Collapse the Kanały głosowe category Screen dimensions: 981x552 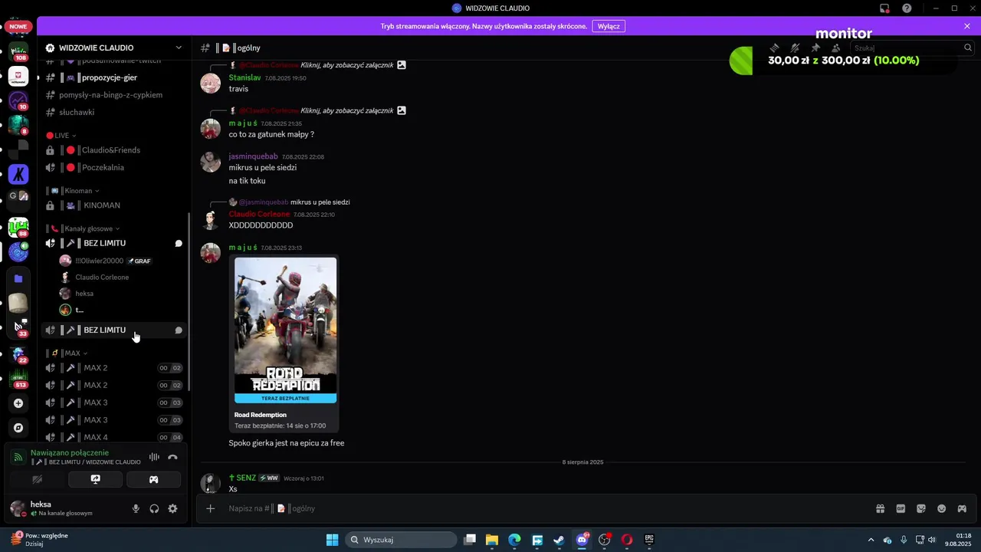click(x=84, y=228)
